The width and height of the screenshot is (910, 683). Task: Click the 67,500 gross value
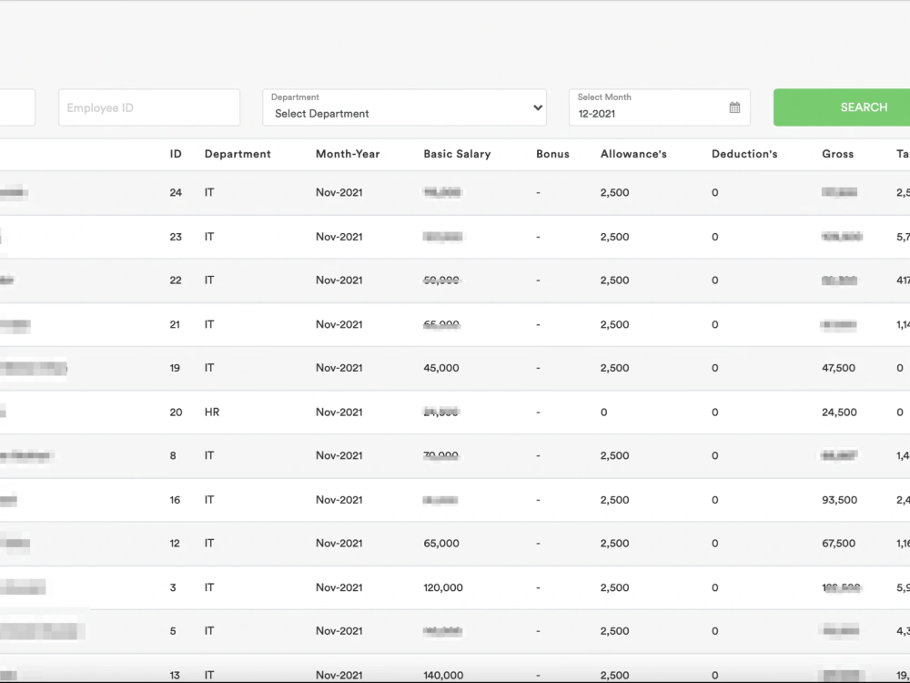tap(839, 544)
